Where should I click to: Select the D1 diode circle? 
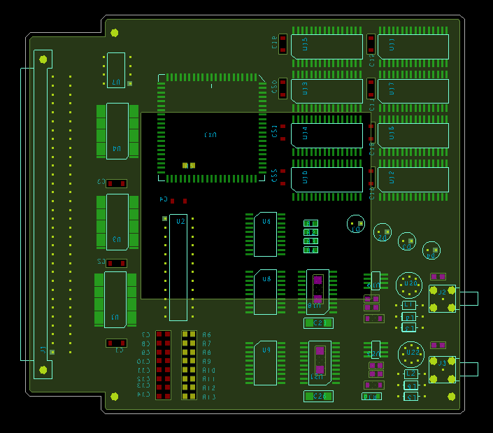[356, 224]
